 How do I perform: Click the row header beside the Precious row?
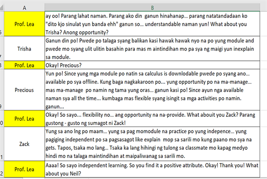[x=1, y=90]
